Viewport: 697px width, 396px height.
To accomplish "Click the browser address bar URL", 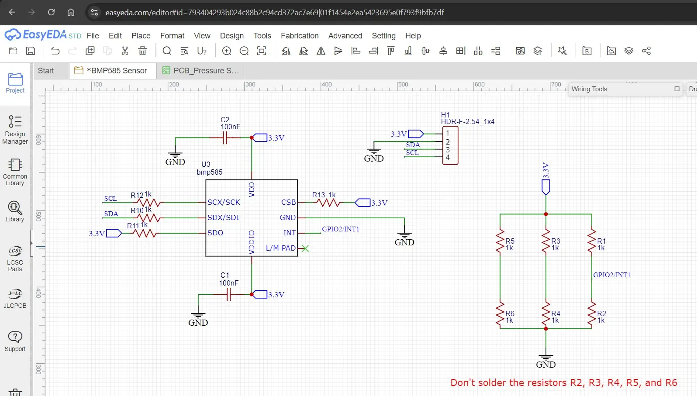I will tap(274, 13).
